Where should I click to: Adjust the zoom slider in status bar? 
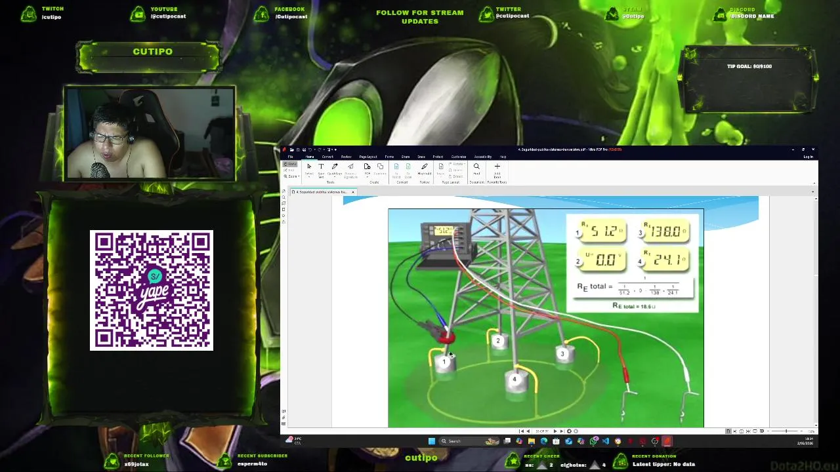click(786, 431)
